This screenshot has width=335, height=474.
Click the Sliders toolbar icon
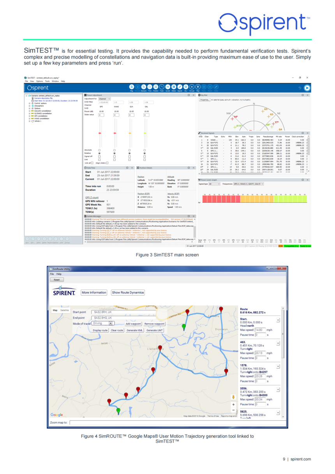click(x=174, y=87)
